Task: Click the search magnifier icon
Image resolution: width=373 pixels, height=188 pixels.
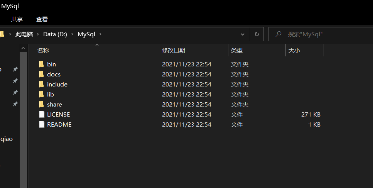Action: click(278, 34)
